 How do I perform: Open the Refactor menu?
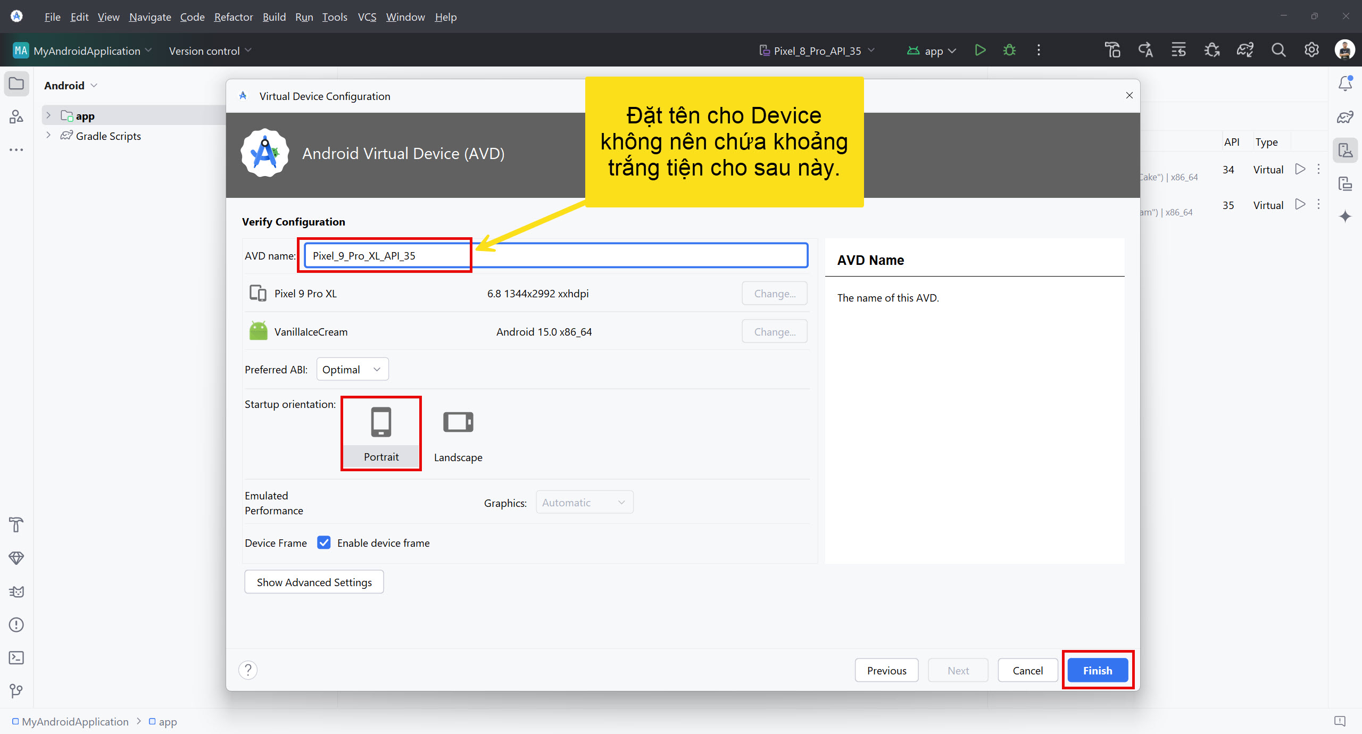click(x=234, y=17)
